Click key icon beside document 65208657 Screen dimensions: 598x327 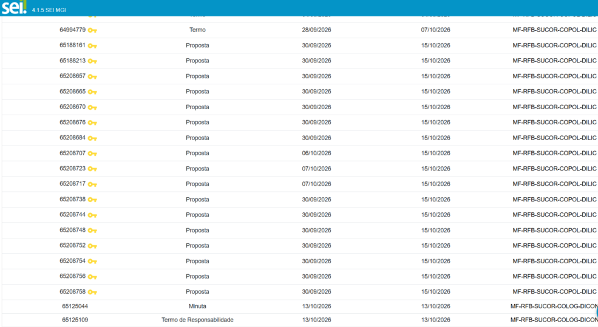coord(92,76)
